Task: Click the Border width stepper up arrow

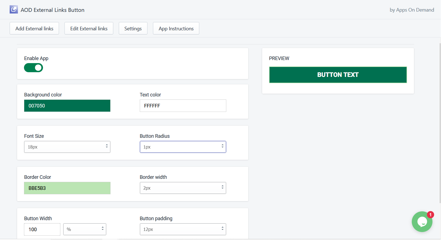Action: click(x=222, y=186)
